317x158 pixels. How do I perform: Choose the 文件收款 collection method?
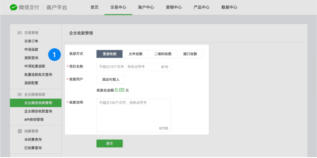tap(136, 54)
